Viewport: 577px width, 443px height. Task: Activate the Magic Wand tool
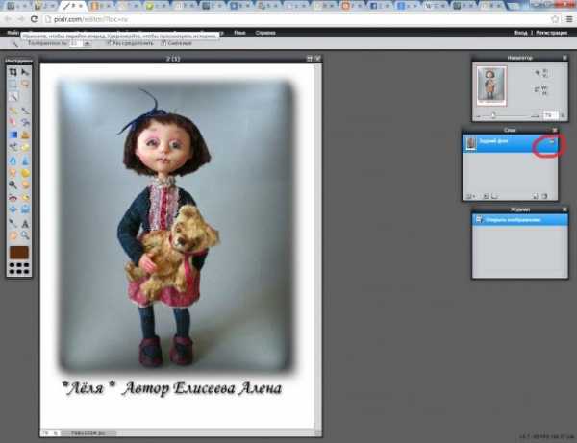13,97
